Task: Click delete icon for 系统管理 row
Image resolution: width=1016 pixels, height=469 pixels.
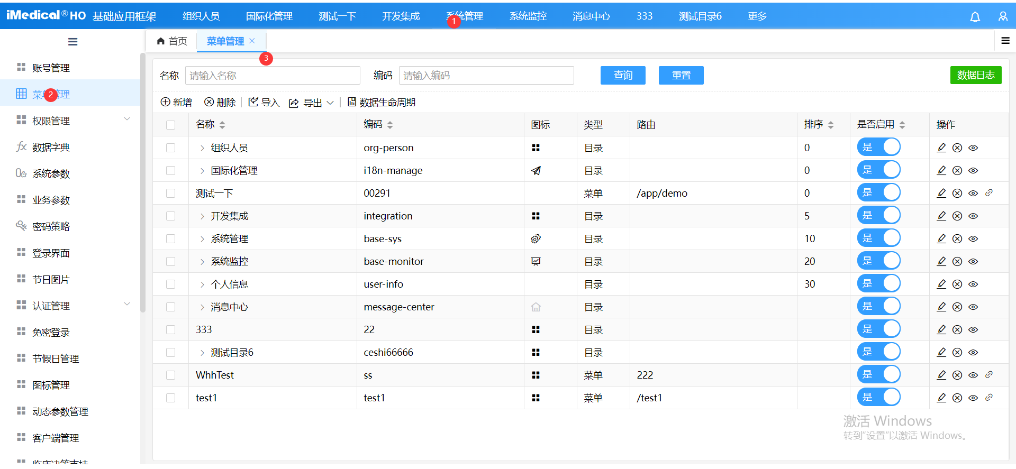Action: coord(957,239)
